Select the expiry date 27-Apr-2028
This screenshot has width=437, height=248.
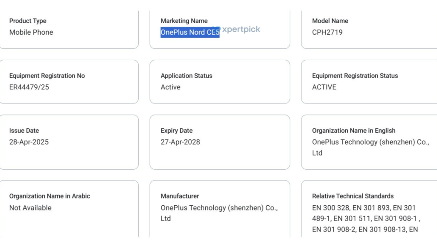(180, 142)
